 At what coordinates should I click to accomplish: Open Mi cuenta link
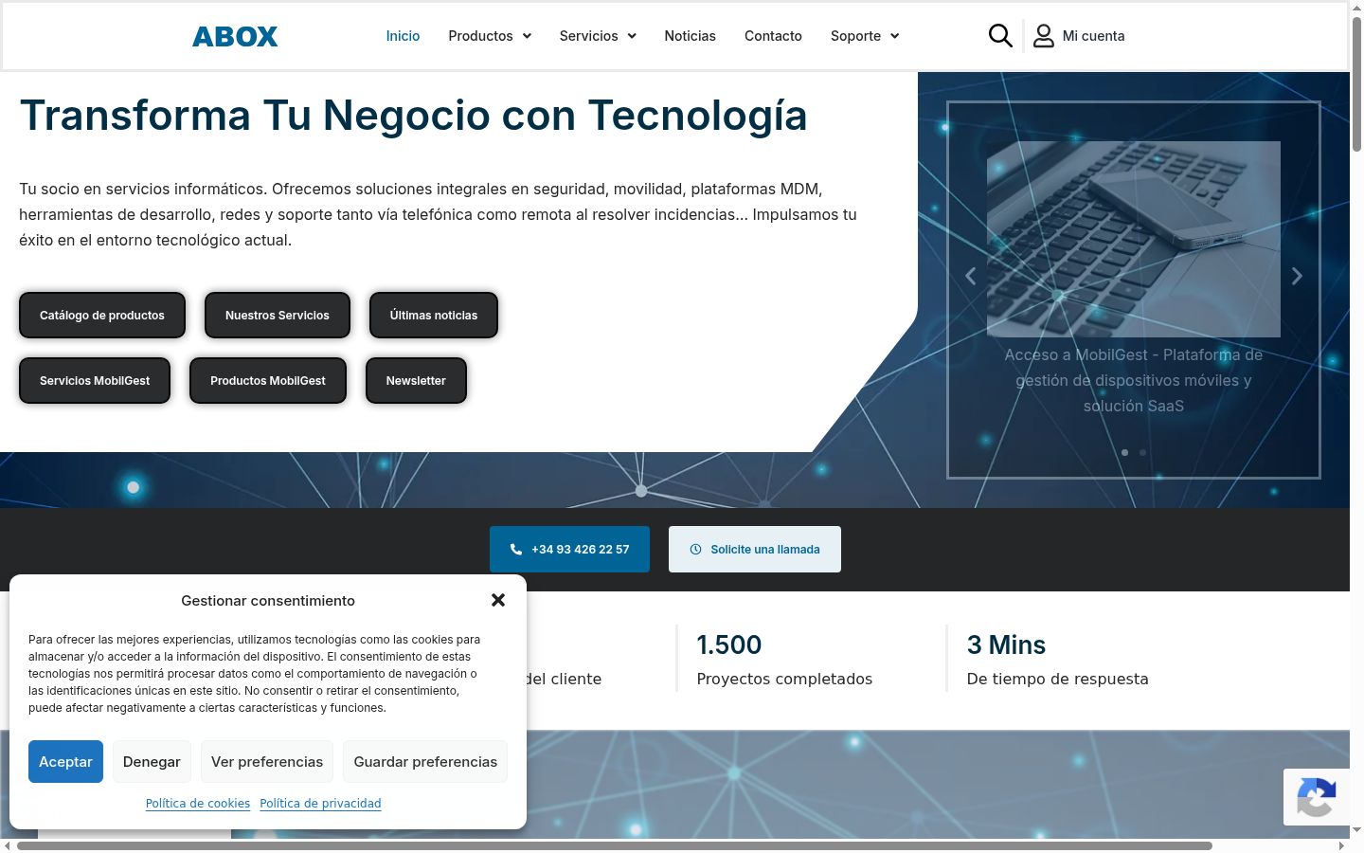point(1093,36)
